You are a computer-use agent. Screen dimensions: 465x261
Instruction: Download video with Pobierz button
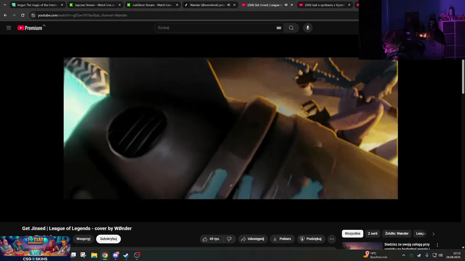282,239
